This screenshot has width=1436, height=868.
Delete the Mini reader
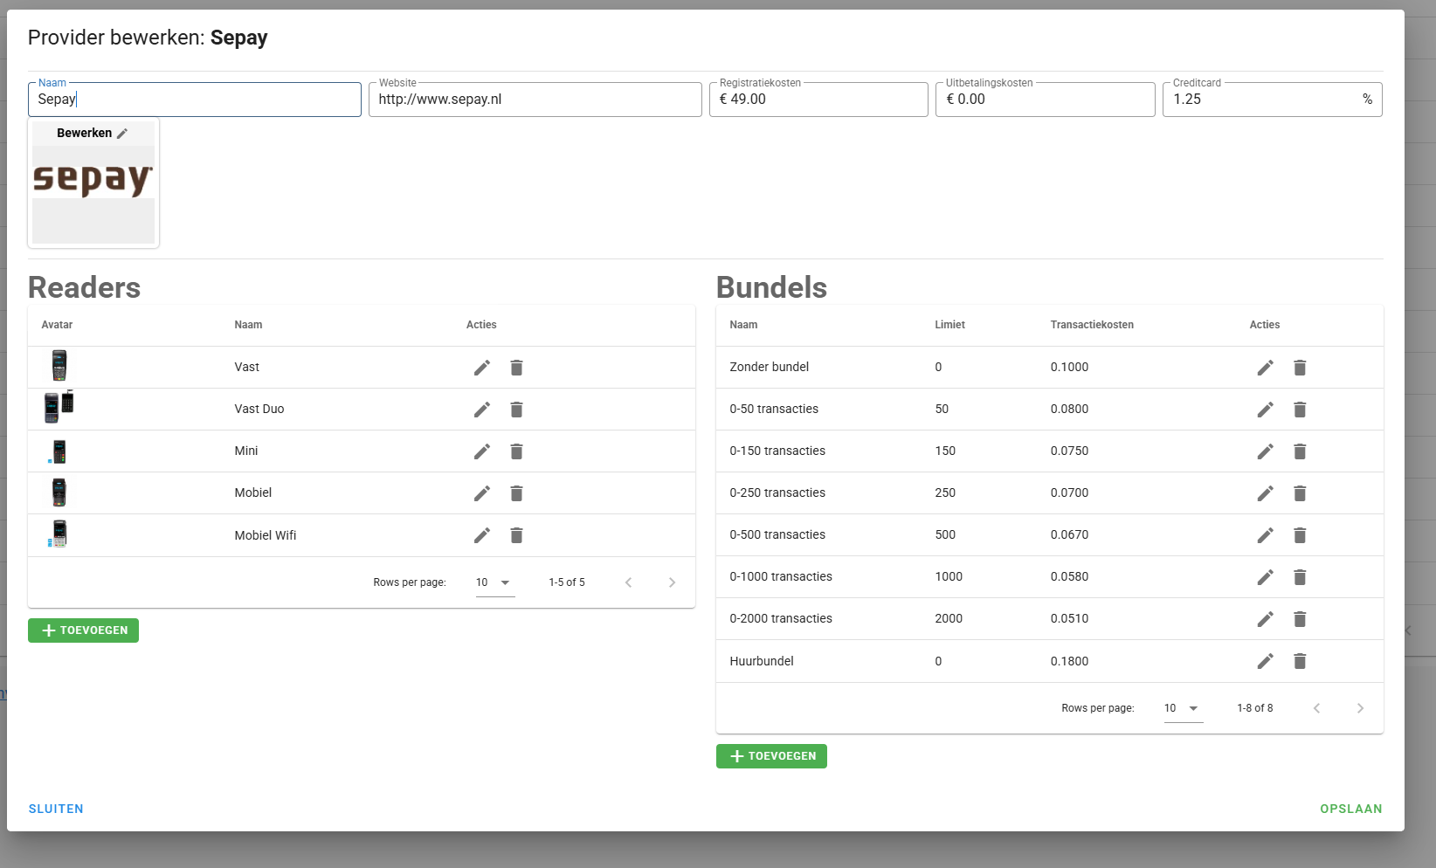pyautogui.click(x=516, y=451)
